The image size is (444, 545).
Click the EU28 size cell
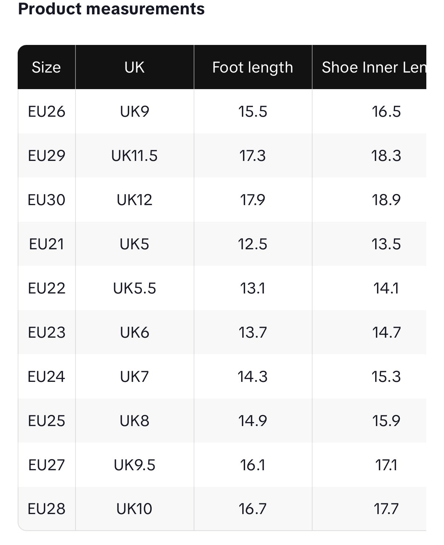pos(46,509)
